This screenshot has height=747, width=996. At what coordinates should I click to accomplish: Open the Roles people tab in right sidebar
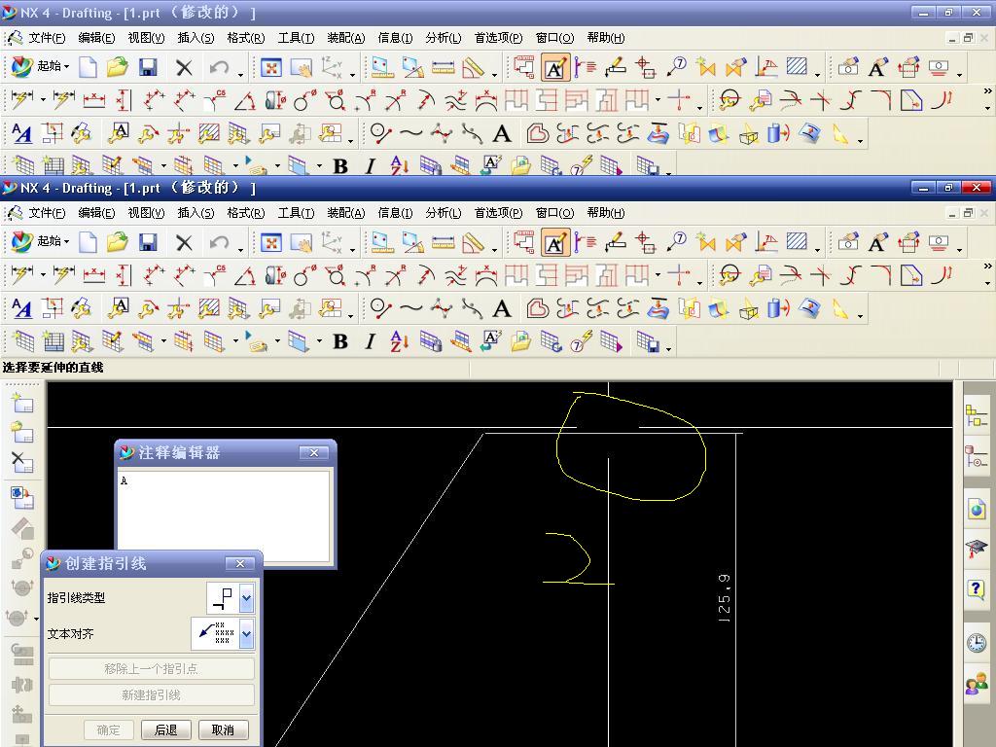[x=977, y=685]
